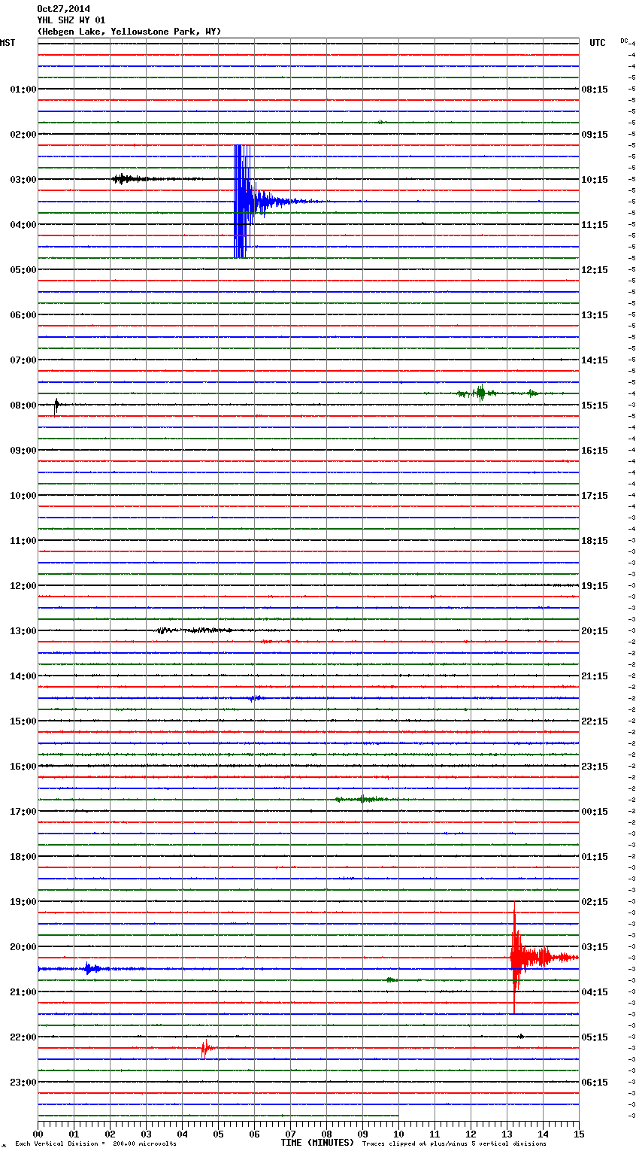Viewport: 639px width, 1154px height.
Task: Select the 13:00 MST time label
Action: [x=23, y=631]
